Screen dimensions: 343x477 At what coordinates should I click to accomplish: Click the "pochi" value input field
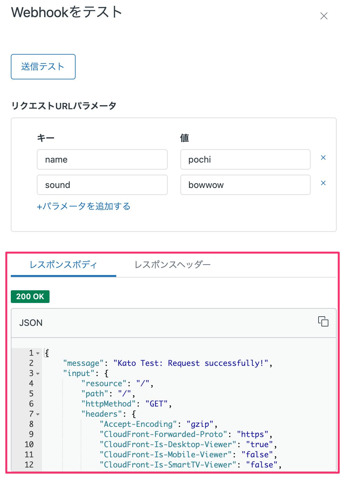click(x=245, y=159)
